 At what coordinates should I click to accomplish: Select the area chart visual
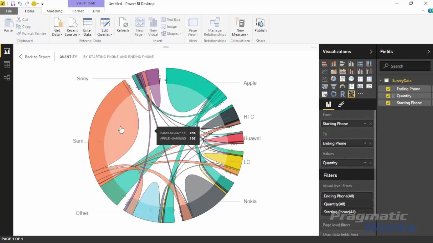pyautogui.click(x=334, y=71)
